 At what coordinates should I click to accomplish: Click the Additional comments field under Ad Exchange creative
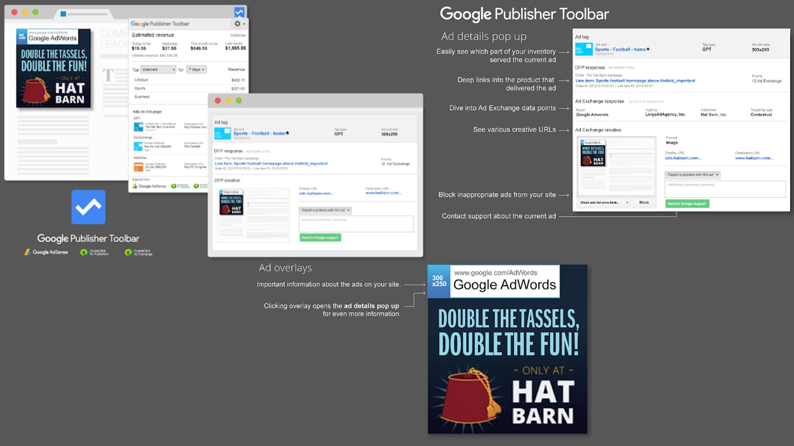coord(725,189)
